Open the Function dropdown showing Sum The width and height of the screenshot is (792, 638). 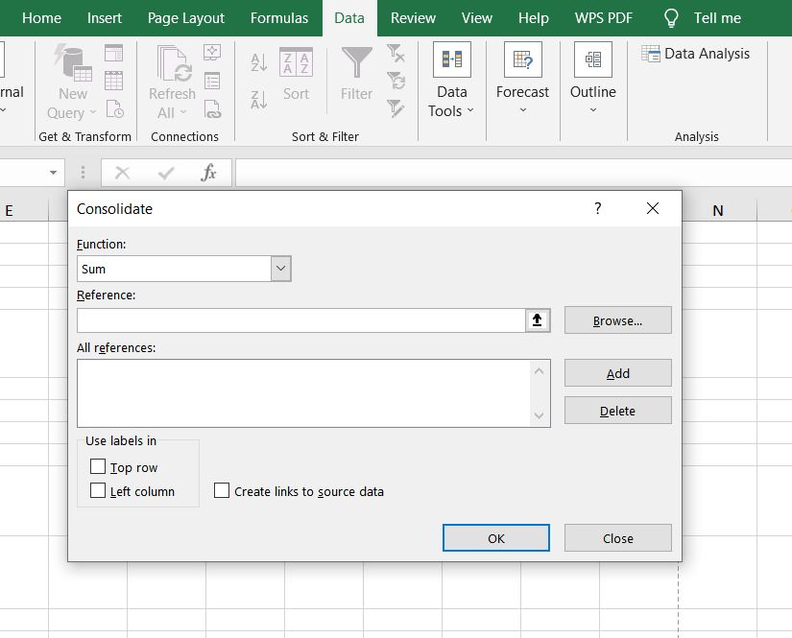[x=280, y=270]
